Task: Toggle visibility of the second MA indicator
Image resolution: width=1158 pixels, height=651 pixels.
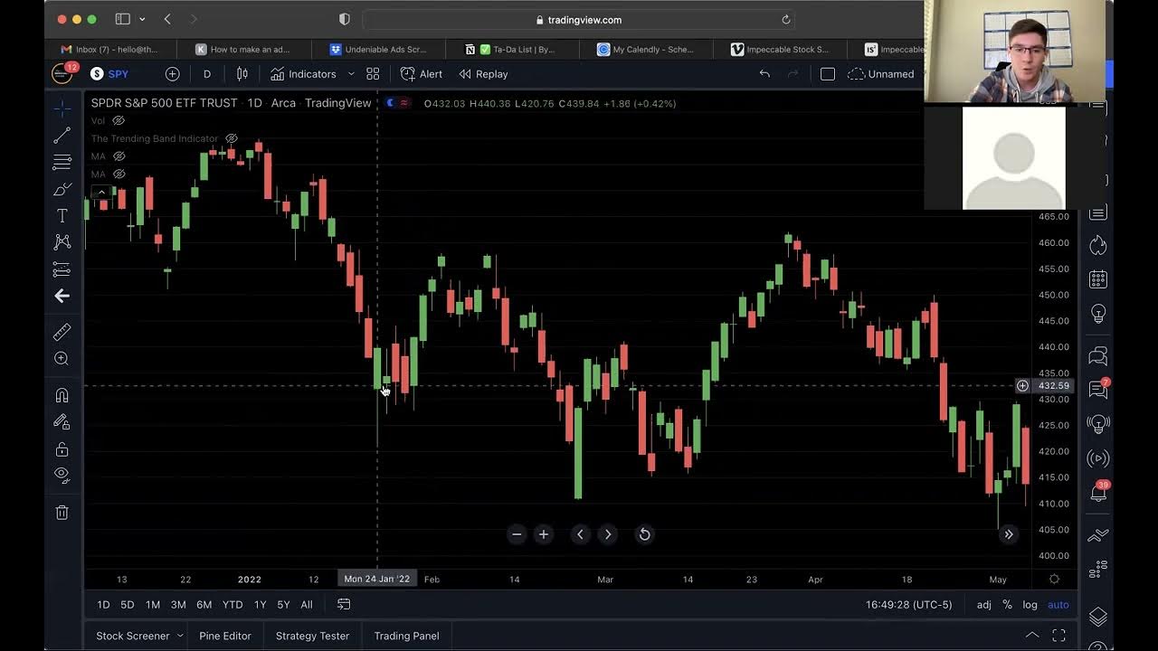Action: (119, 174)
